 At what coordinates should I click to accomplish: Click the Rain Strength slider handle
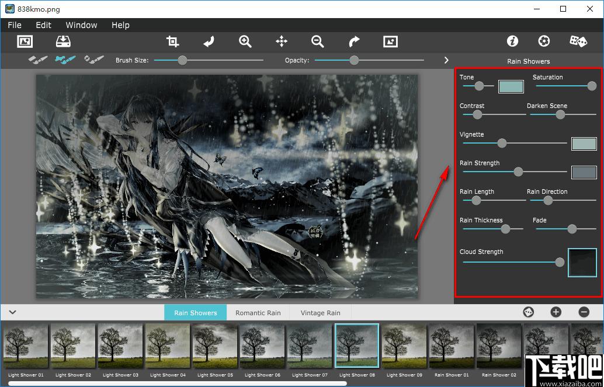(519, 172)
